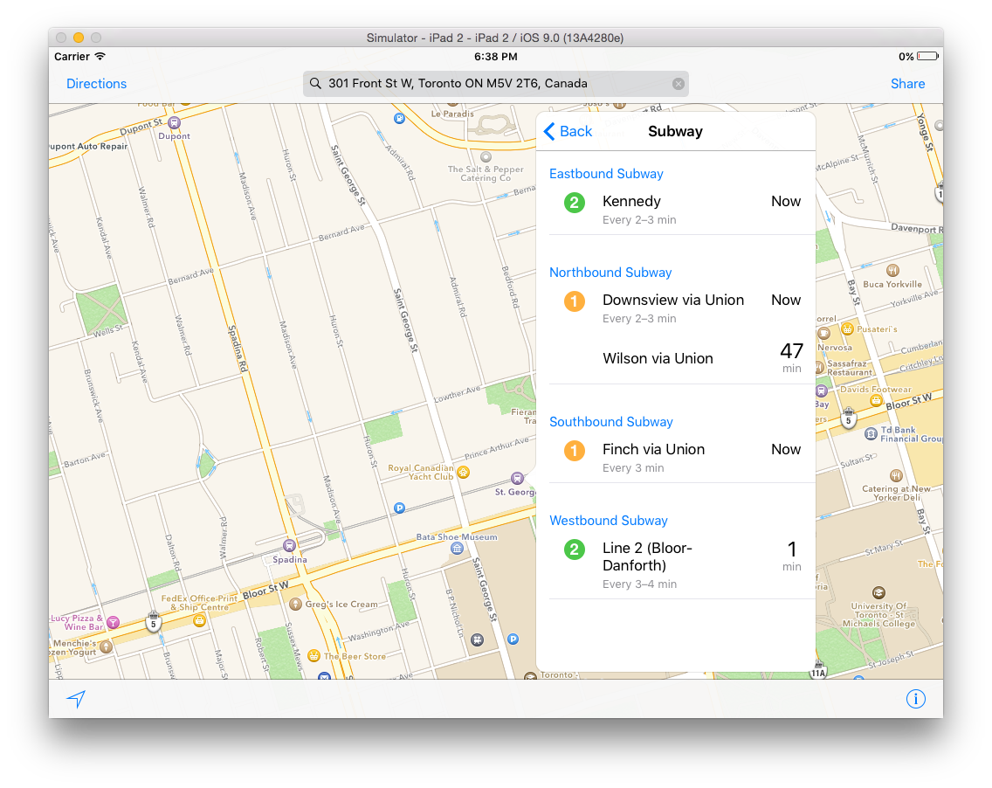
Task: Click the green Line 2 badge beside Kennedy
Action: pyautogui.click(x=575, y=203)
